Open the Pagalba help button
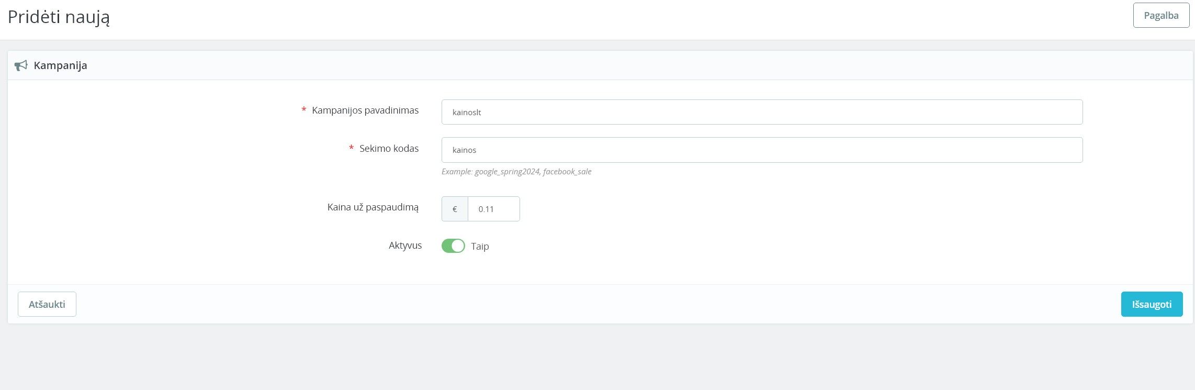 [1161, 15]
